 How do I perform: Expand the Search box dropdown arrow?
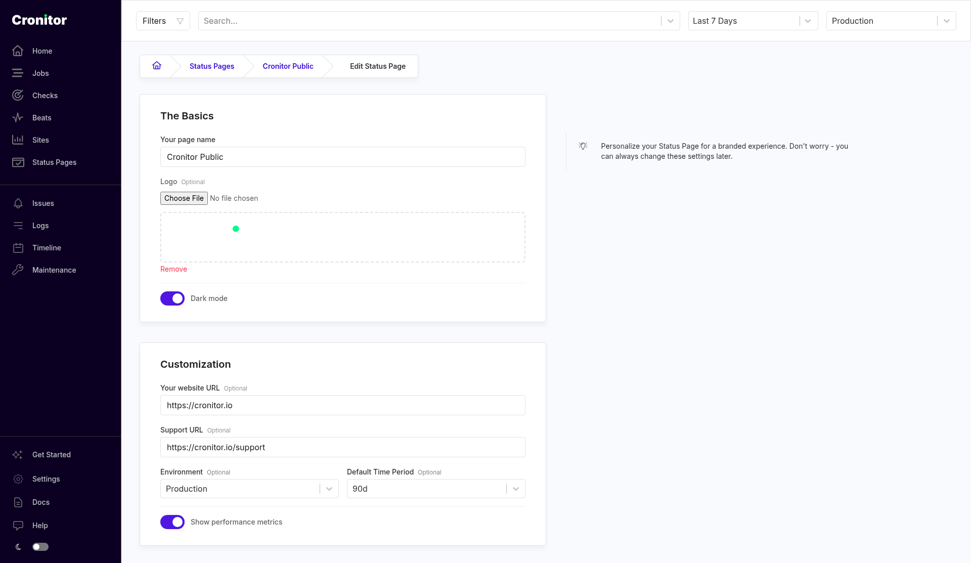pyautogui.click(x=671, y=21)
